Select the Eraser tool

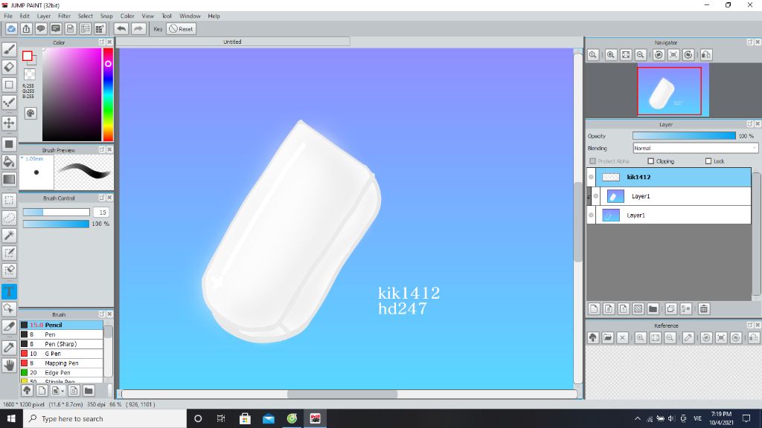click(x=9, y=67)
